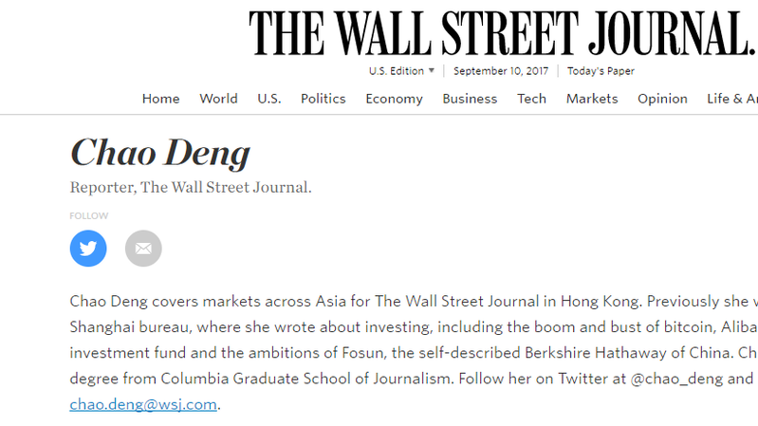Viewport: 758px width, 426px height.
Task: Go to the Tech section
Action: coord(532,99)
